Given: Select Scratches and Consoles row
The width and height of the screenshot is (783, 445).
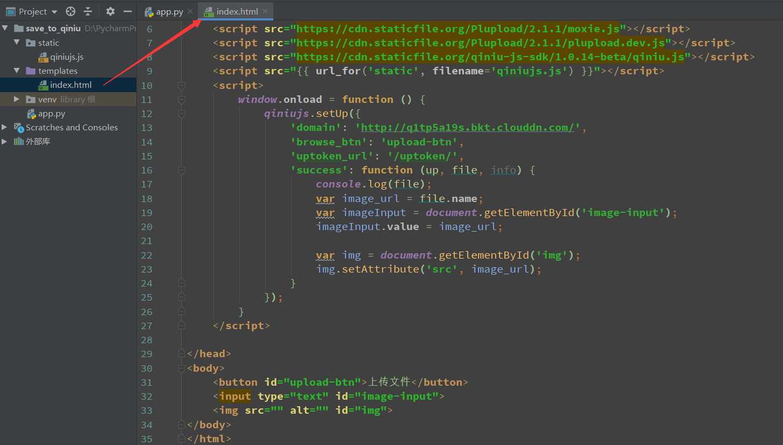Looking at the screenshot, I should pyautogui.click(x=68, y=127).
